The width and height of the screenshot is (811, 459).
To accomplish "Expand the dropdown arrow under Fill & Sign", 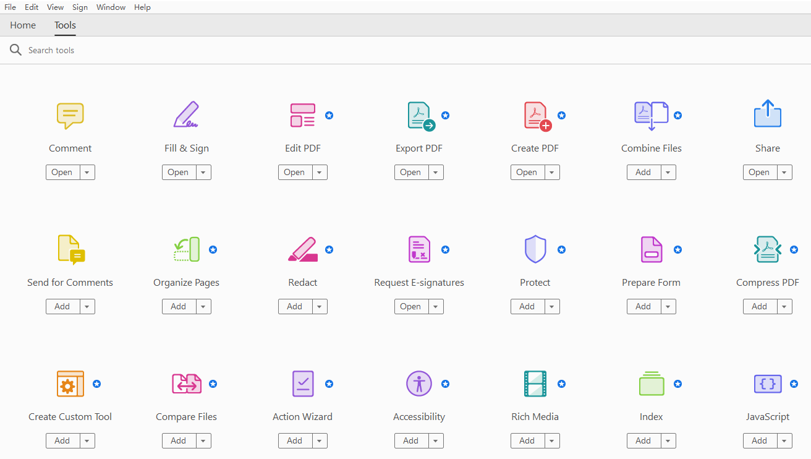I will click(x=203, y=173).
